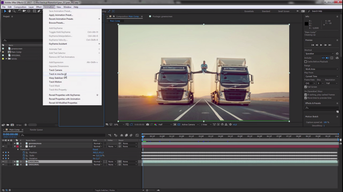Image resolution: width=343 pixels, height=192 pixels.
Task: Toggle Move time to preview time checkbox
Action: tap(305, 98)
